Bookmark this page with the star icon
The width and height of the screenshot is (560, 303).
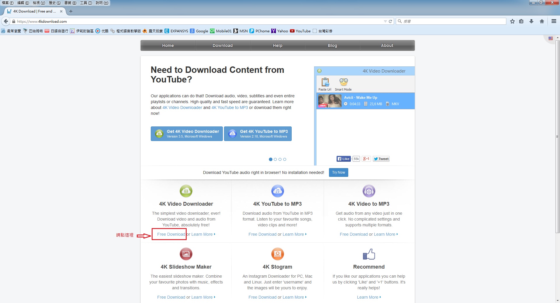pos(512,21)
